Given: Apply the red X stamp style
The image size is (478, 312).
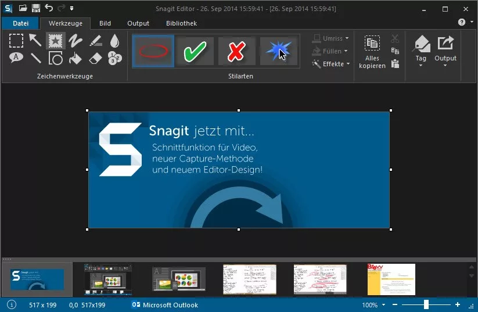Looking at the screenshot, I should 236,51.
